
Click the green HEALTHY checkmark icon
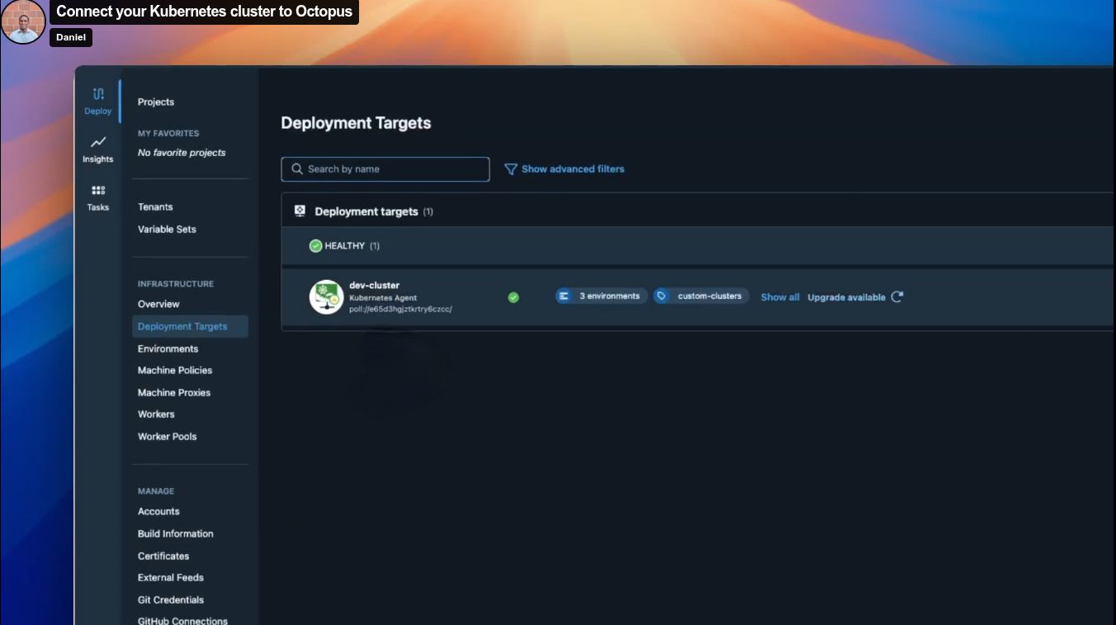(x=315, y=246)
